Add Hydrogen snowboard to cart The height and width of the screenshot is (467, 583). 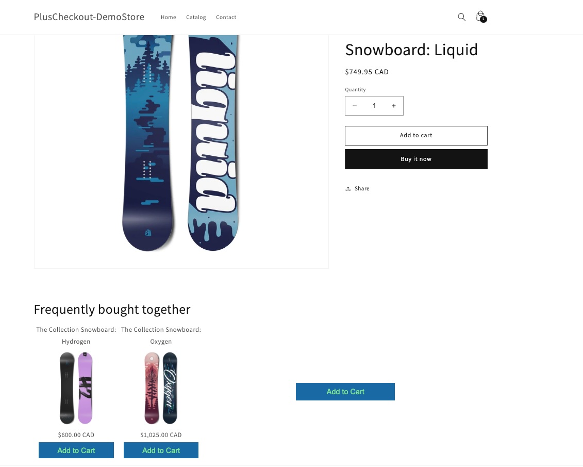click(x=76, y=450)
